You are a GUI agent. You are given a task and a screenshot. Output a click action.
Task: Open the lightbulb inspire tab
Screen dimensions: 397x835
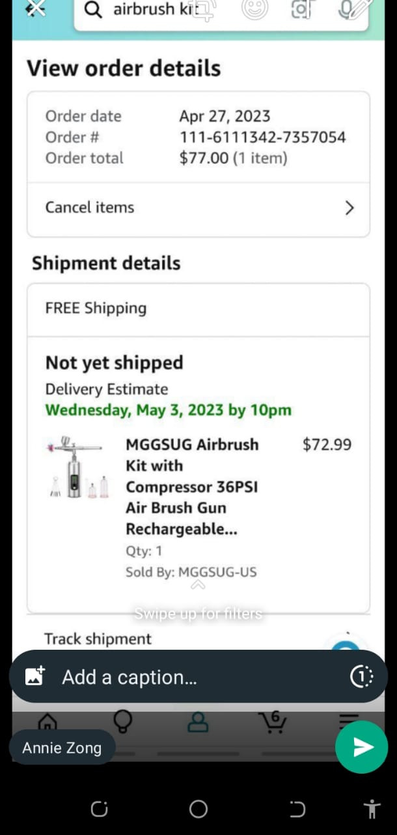coord(122,721)
